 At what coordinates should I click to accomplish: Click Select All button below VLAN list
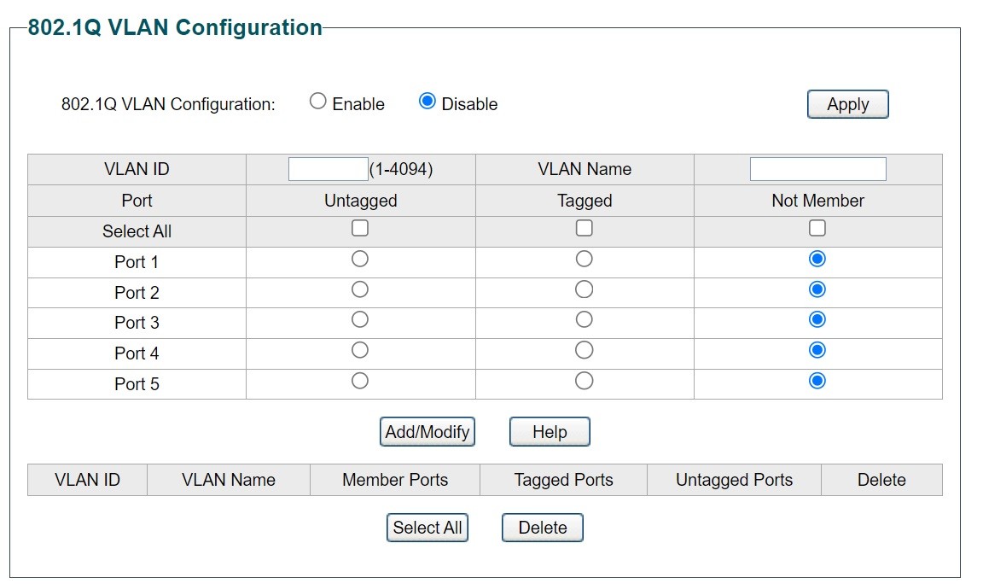(427, 528)
